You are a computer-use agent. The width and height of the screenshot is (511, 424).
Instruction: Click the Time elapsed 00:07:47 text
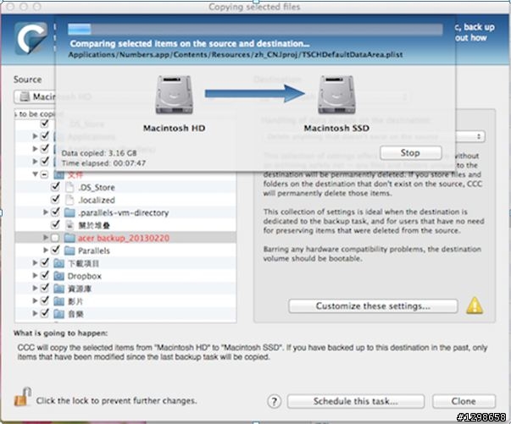click(103, 163)
